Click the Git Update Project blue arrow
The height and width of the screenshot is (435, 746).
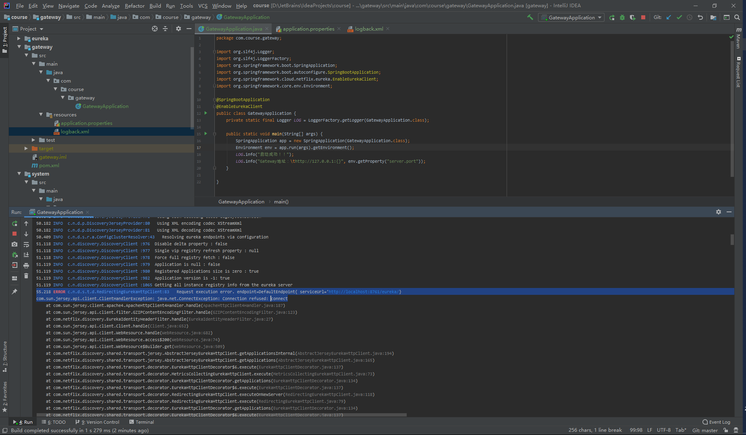tap(669, 17)
